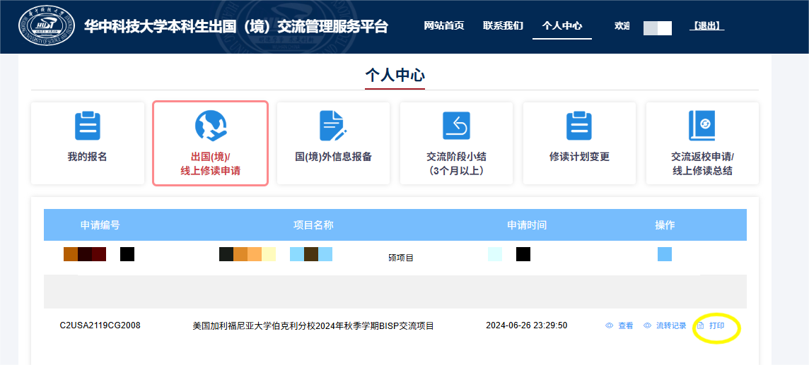This screenshot has width=809, height=365.
Task: Click the document icon beside 打印
Action: pyautogui.click(x=701, y=326)
